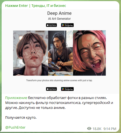Click the 'Deep Anime' title
The image size is (121, 133).
click(x=59, y=13)
